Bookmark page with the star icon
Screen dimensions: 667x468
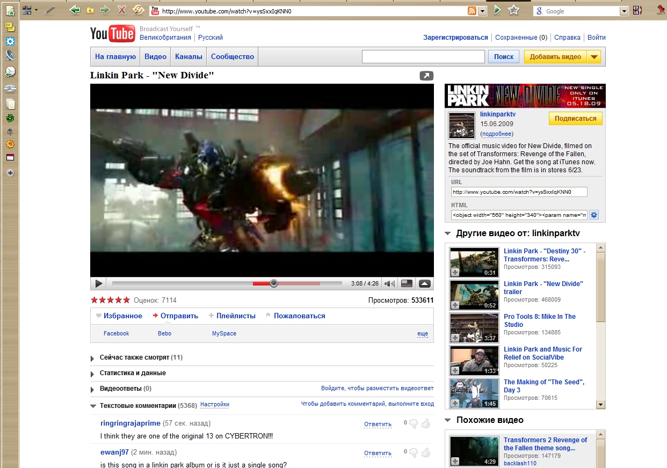[x=514, y=10]
